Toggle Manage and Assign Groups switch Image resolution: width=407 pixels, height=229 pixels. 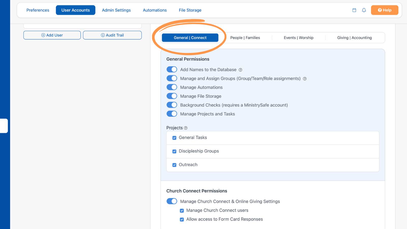(172, 78)
